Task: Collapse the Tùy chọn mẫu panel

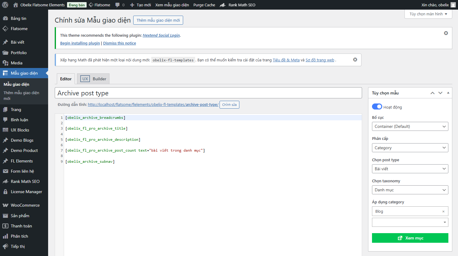Action: (x=448, y=93)
